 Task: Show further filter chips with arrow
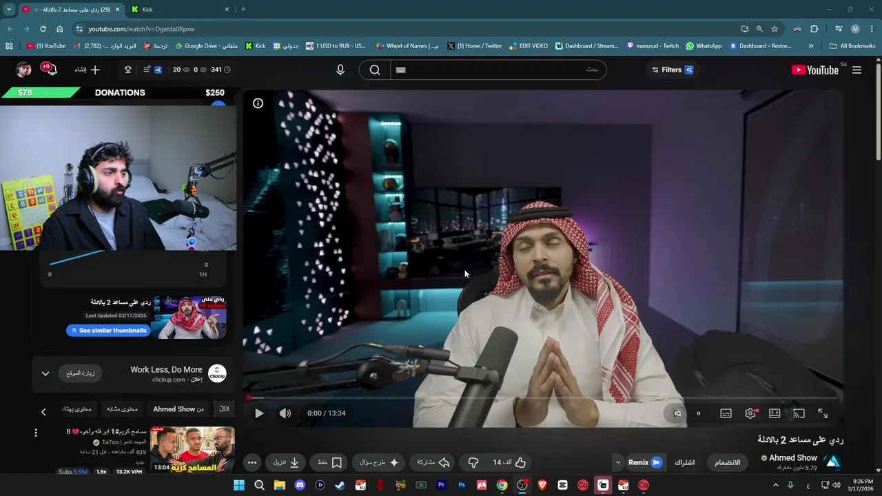point(43,412)
